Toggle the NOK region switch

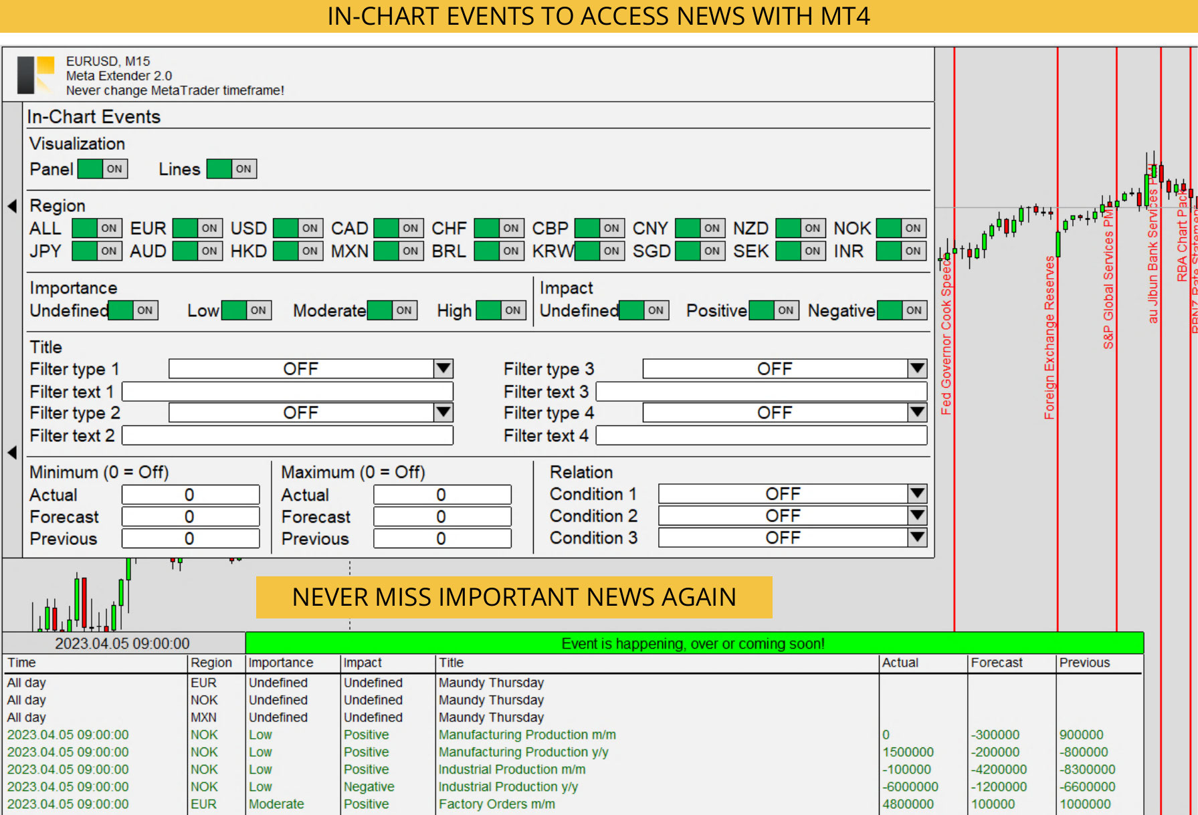902,228
